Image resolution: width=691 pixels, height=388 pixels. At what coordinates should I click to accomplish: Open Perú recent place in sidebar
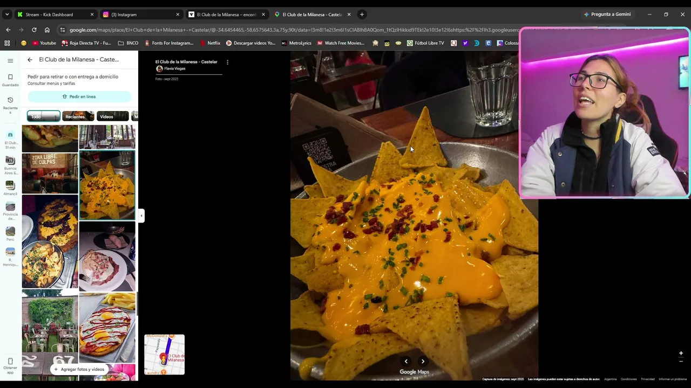(10, 234)
